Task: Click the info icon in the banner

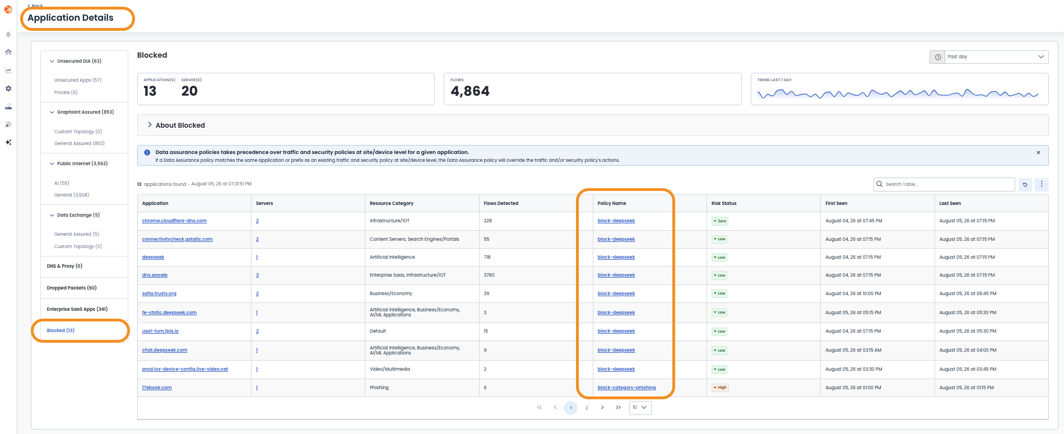Action: (x=147, y=152)
